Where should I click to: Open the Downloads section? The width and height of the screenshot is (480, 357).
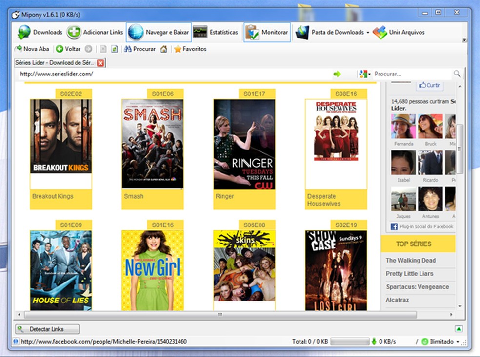[x=40, y=32]
